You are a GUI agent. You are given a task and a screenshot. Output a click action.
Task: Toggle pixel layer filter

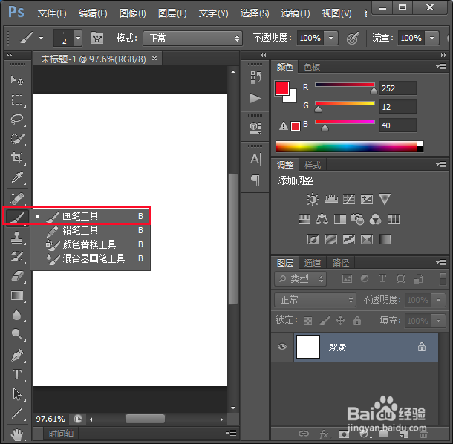click(347, 278)
